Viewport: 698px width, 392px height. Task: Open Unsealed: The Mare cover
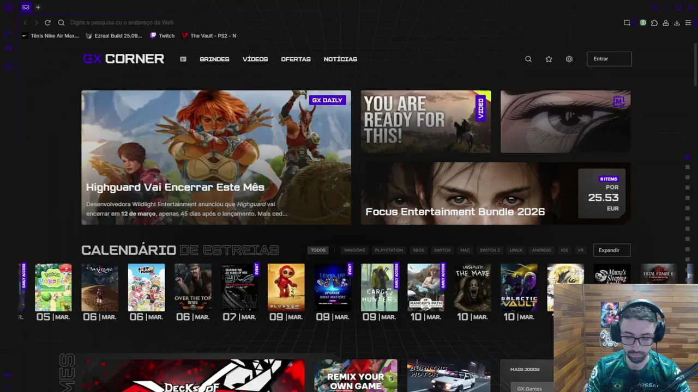[x=473, y=287]
